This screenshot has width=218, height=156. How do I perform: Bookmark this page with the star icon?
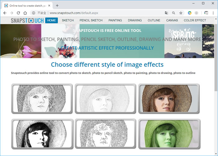tap(181, 13)
